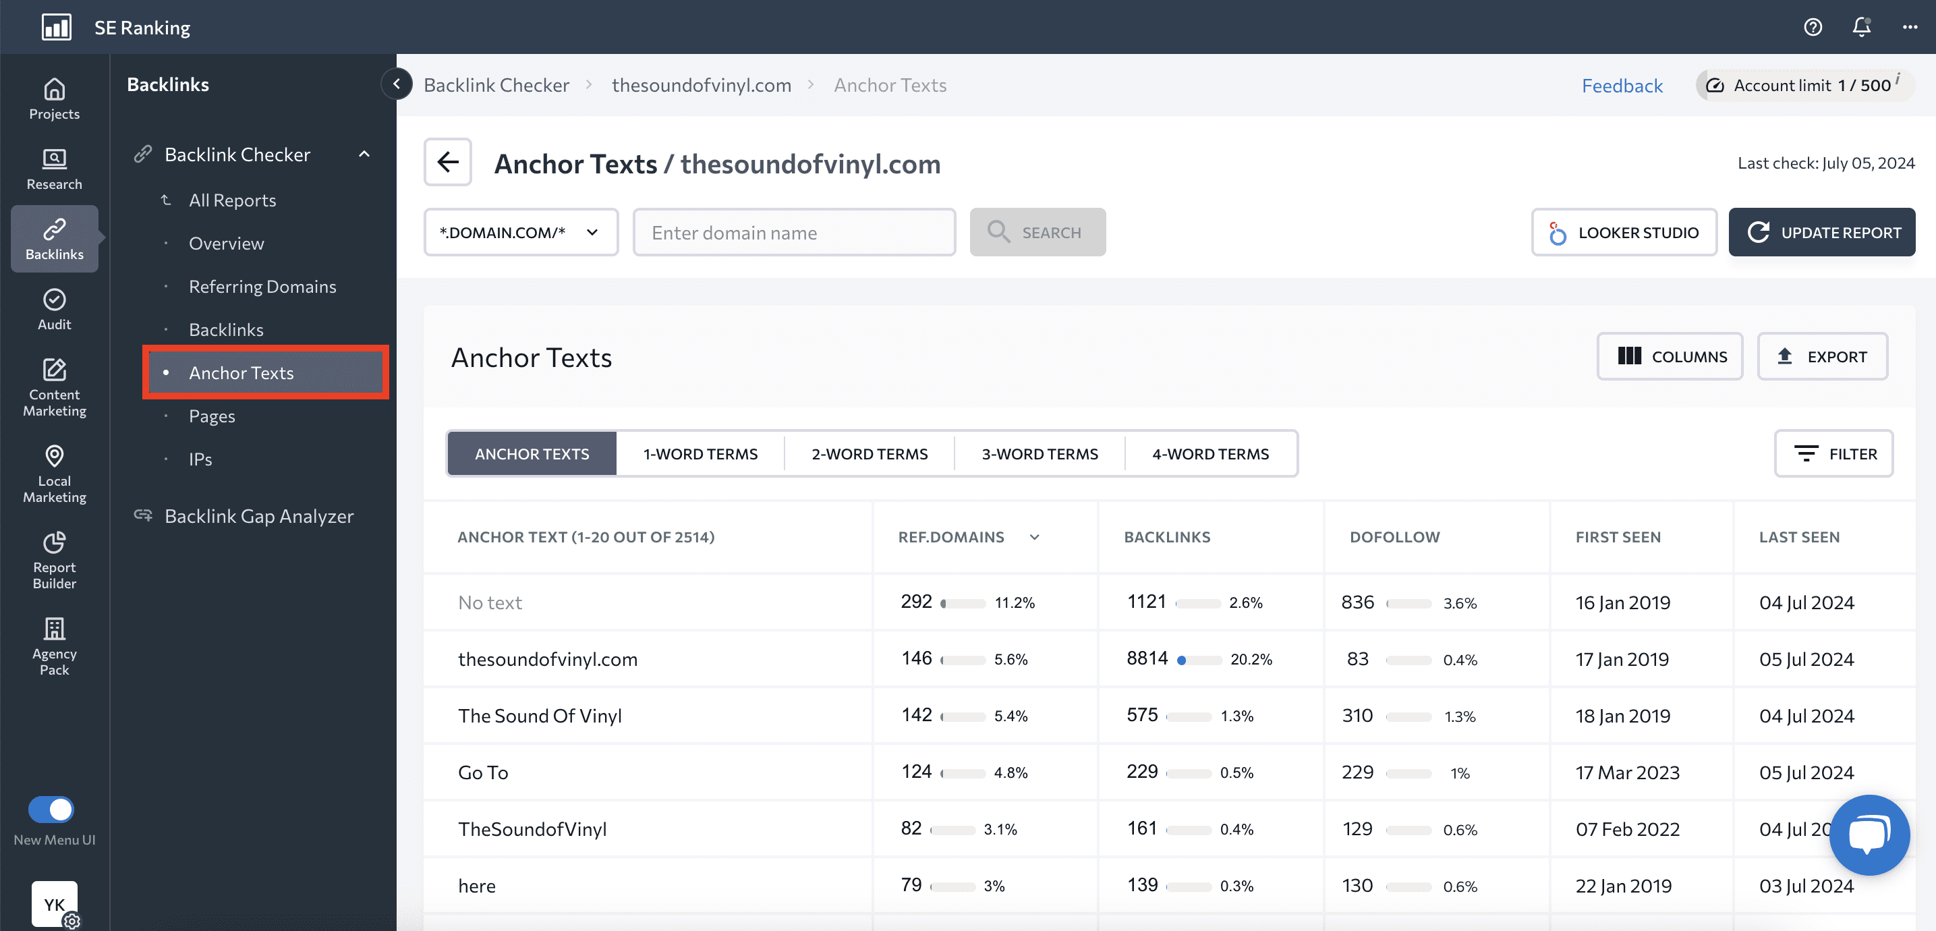Open the 4-WORD TERMS tab
Viewport: 1936px width, 931px height.
pos(1210,453)
